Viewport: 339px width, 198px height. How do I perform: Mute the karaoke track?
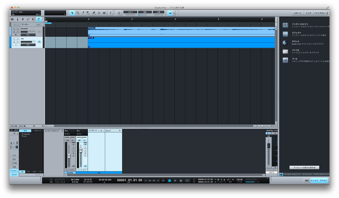(14, 29)
